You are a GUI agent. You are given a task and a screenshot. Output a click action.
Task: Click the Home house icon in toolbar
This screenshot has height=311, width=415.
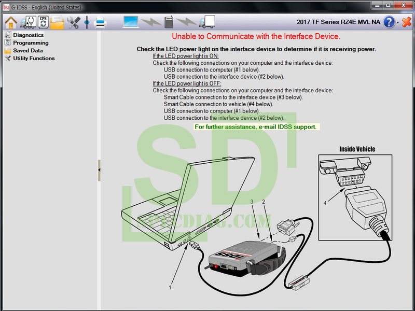[x=11, y=22]
